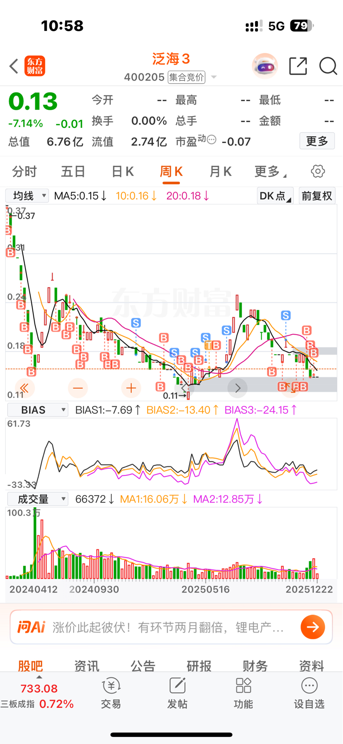343x744 pixels.
Task: Open the 东方财富 logo icon
Action: [35, 66]
